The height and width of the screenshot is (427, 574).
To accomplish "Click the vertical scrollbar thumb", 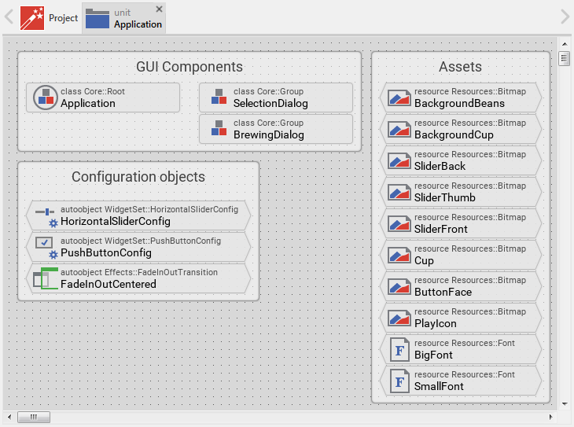I will (x=564, y=58).
